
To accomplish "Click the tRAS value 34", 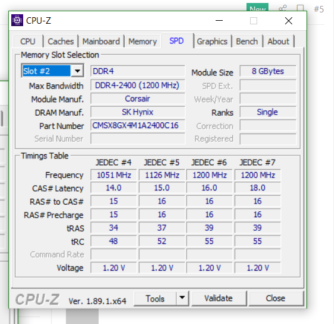I will point(113,228).
